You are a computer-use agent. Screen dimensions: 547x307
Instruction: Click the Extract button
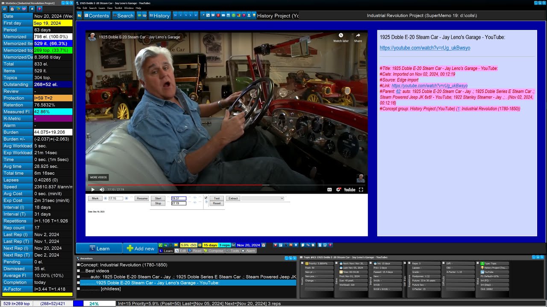tap(233, 198)
